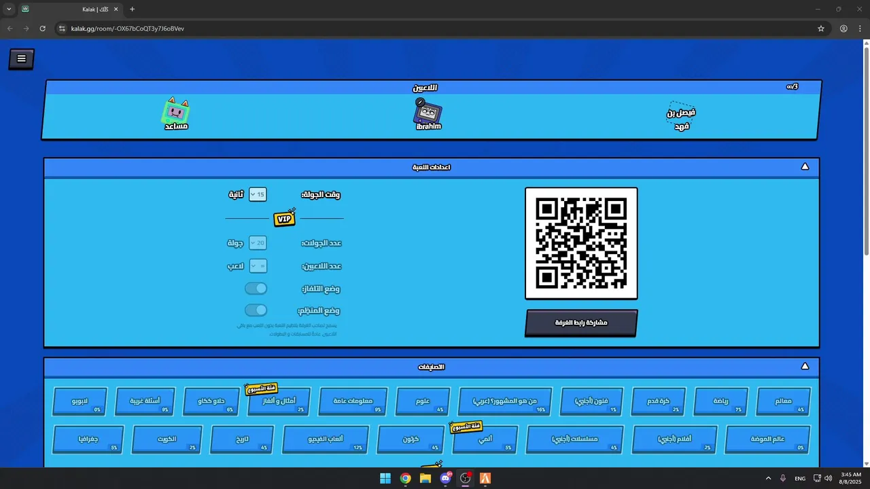Click share room link button (مشاركة رابط الغرفة)
Viewport: 870px width, 489px height.
point(581,323)
